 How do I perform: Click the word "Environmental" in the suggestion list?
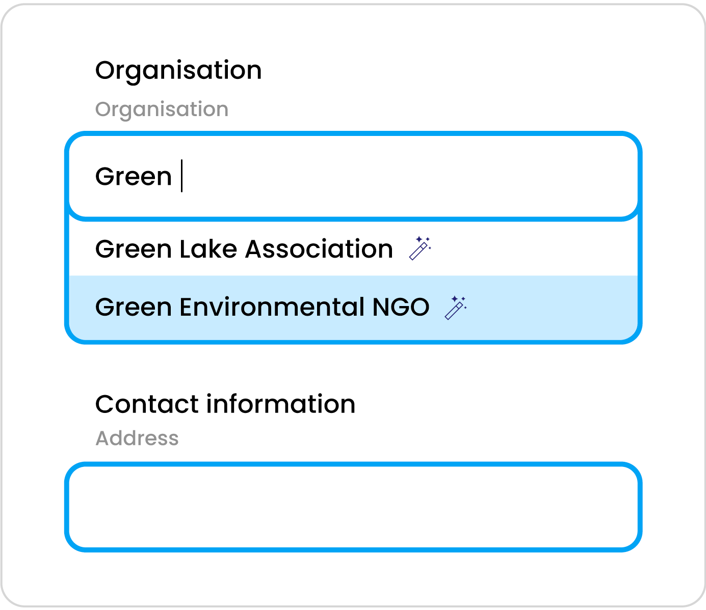point(272,308)
